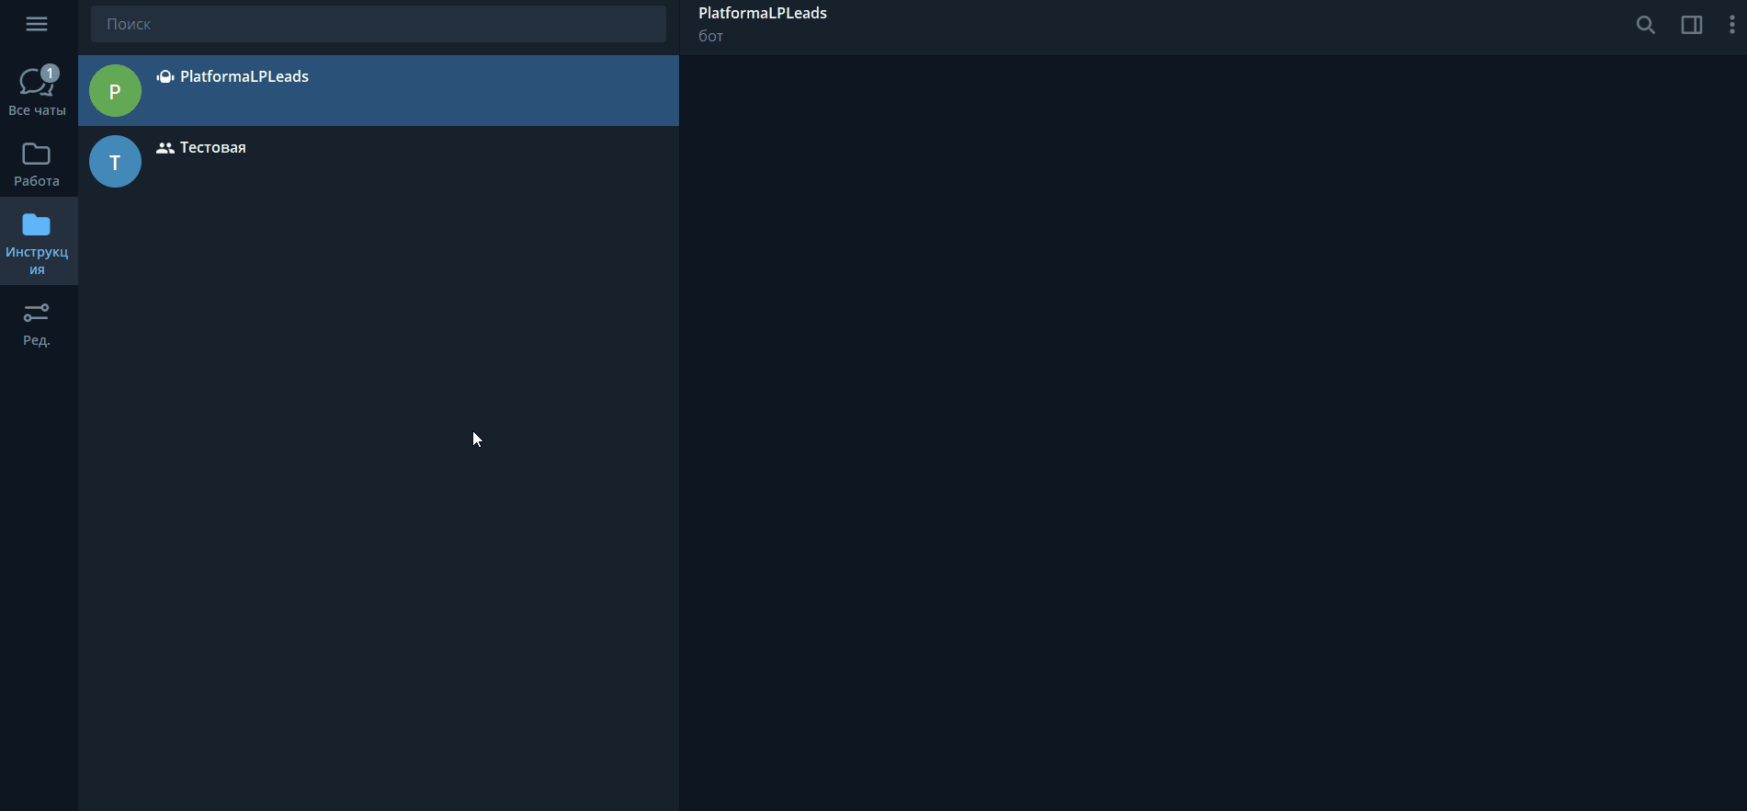
Task: Click the Инструкция folder label text
Action: click(37, 260)
